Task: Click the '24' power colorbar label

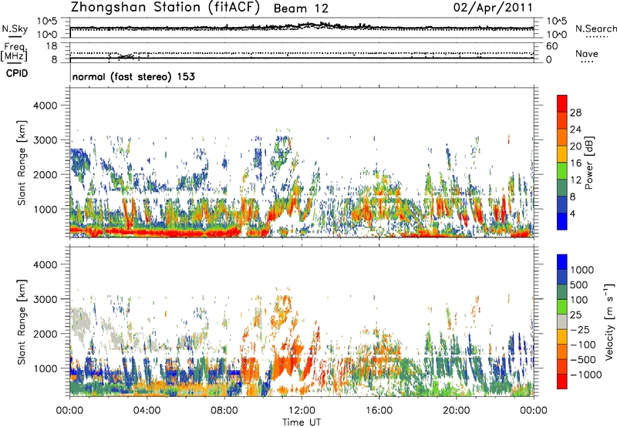Action: click(x=575, y=129)
